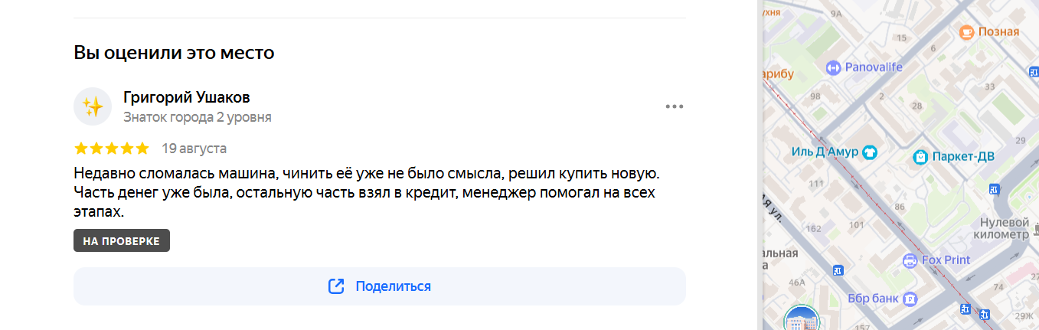Viewport: 1039px width, 330px height.
Task: Click the Иль Д'Амур clothing store marker
Action: (869, 152)
